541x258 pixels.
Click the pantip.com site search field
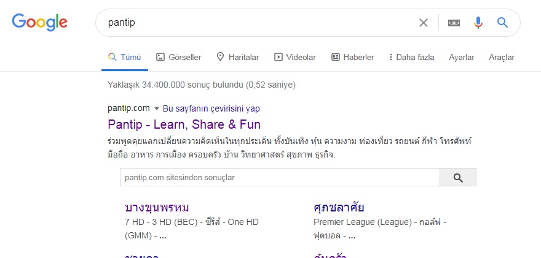point(280,177)
